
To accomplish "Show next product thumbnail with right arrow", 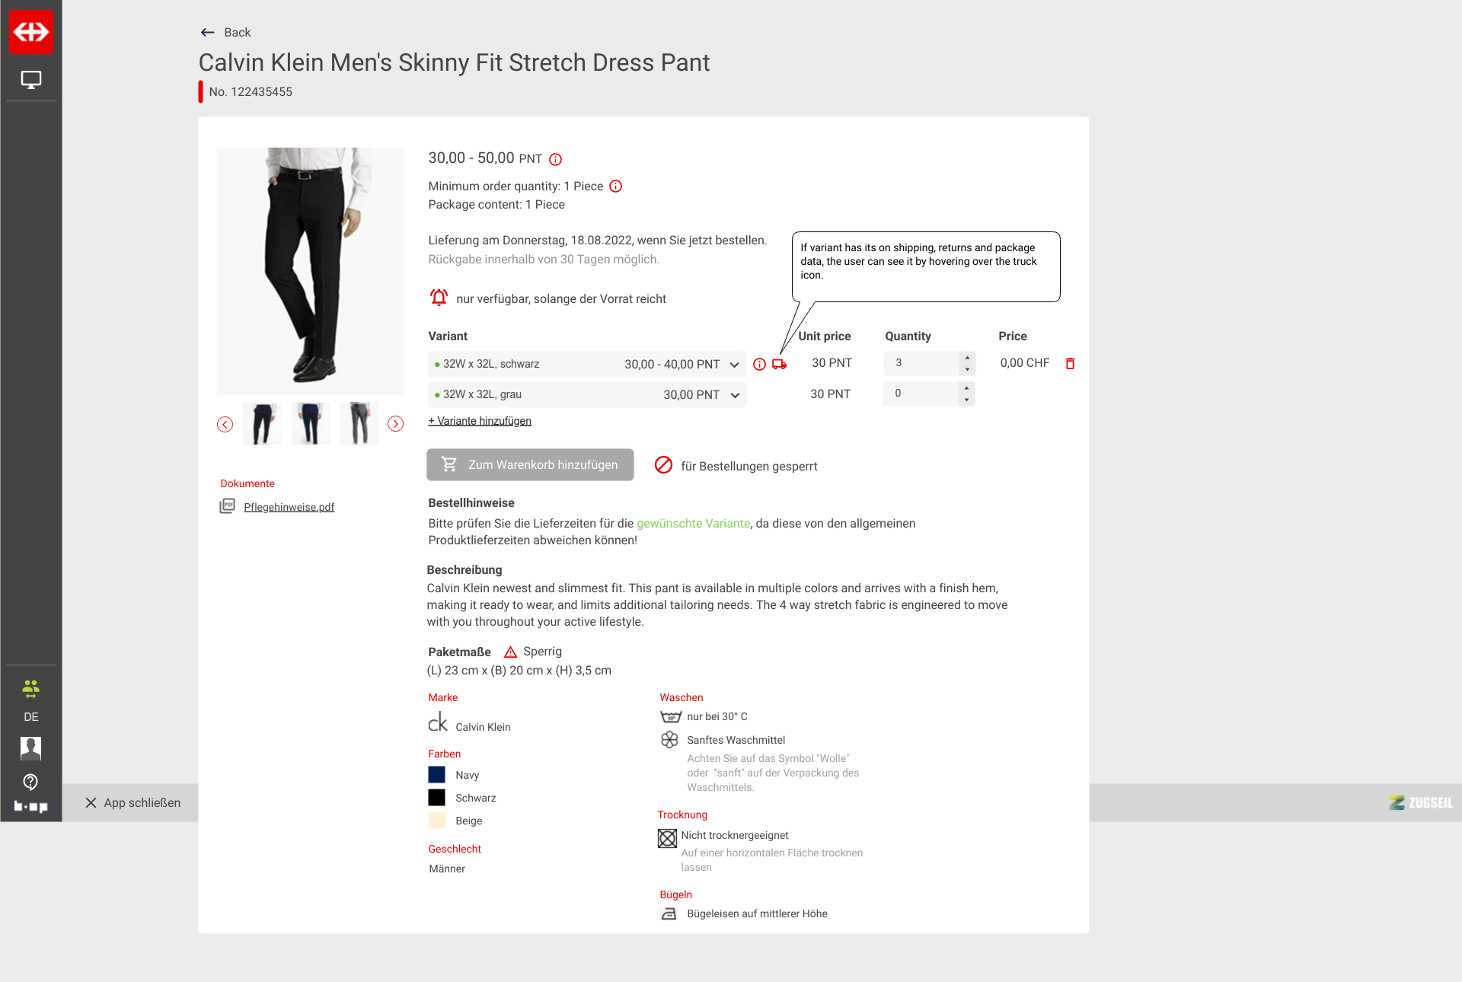I will coord(395,424).
